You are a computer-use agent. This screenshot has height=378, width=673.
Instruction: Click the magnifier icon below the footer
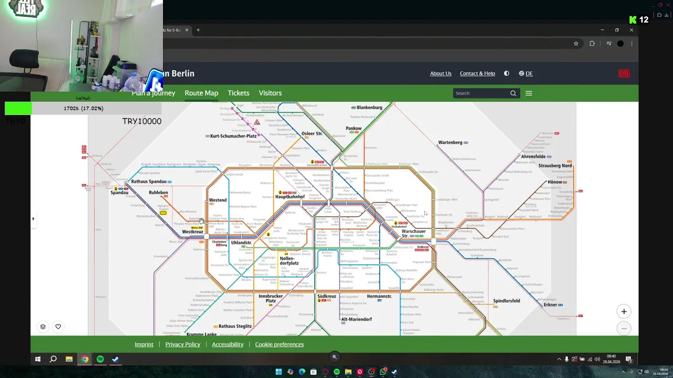334,357
